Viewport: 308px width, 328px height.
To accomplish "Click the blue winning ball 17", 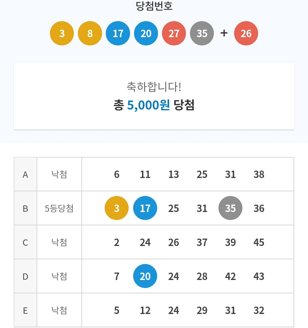I will [118, 34].
